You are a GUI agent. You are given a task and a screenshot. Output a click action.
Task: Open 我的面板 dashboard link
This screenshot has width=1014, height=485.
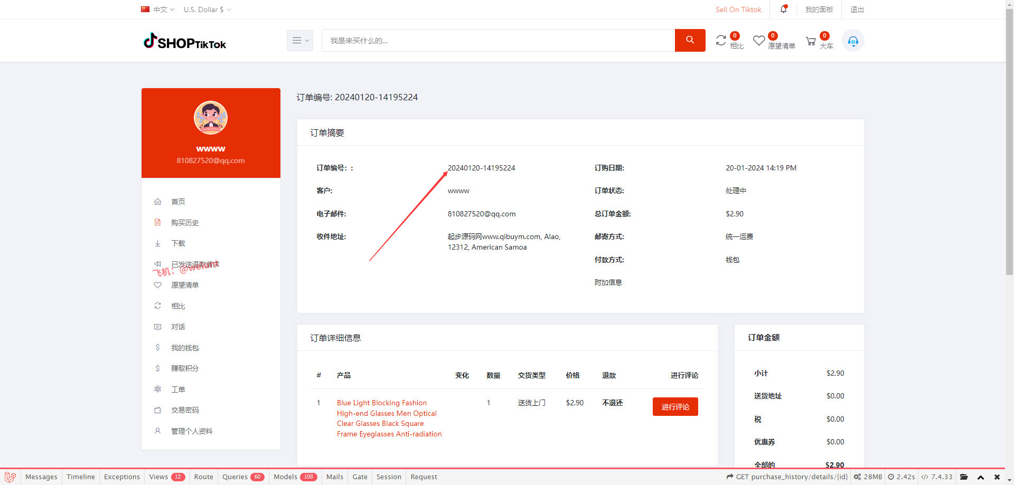pyautogui.click(x=819, y=9)
